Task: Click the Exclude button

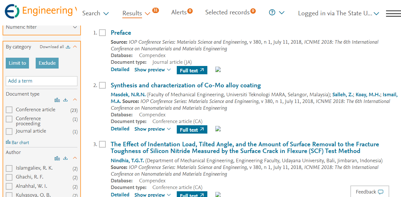Action: [x=47, y=63]
